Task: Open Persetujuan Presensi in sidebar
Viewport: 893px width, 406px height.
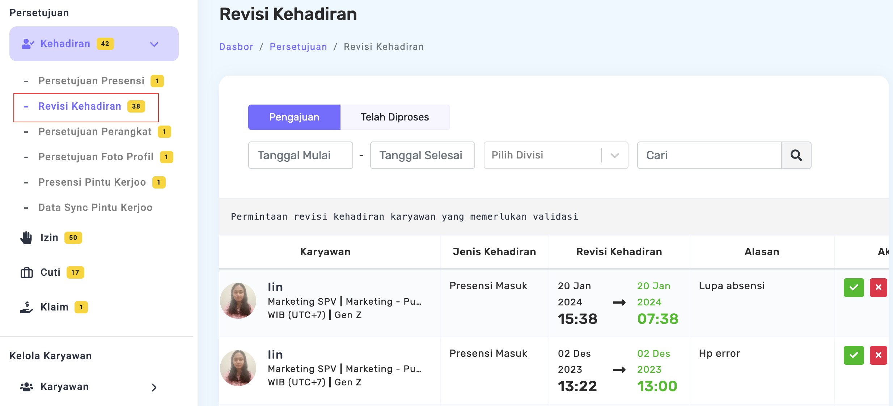Action: (91, 81)
